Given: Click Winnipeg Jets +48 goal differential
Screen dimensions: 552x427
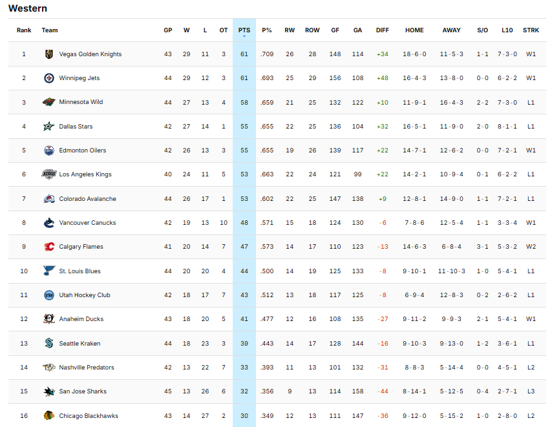Looking at the screenshot, I should (x=382, y=78).
